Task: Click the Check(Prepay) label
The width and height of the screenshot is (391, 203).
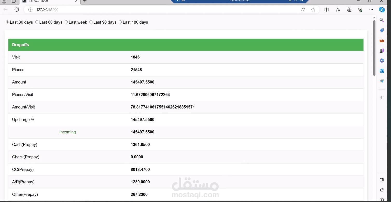Action: (26, 157)
